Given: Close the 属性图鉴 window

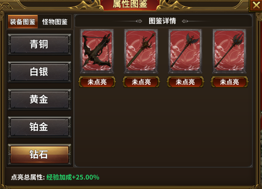Looking at the screenshot, I should pyautogui.click(x=256, y=5).
